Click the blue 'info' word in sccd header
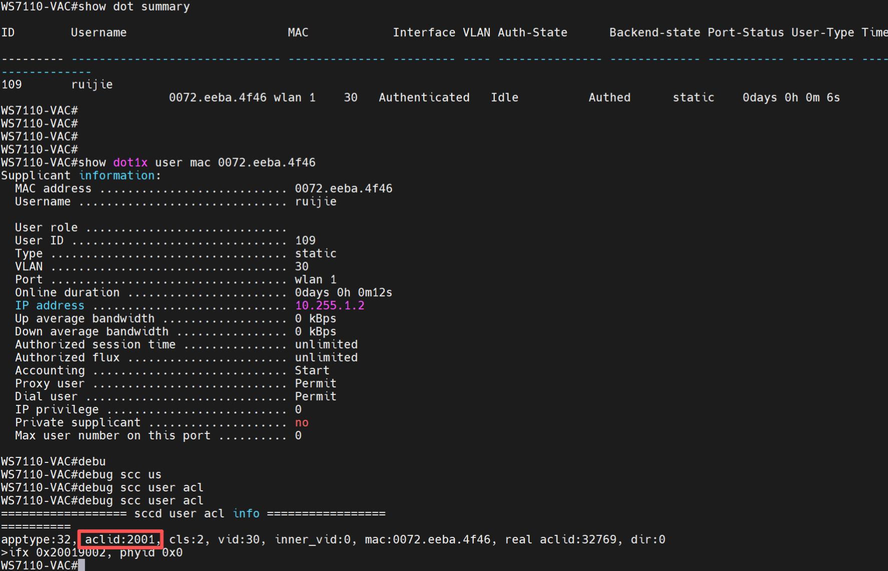Image resolution: width=888 pixels, height=571 pixels. 246,513
